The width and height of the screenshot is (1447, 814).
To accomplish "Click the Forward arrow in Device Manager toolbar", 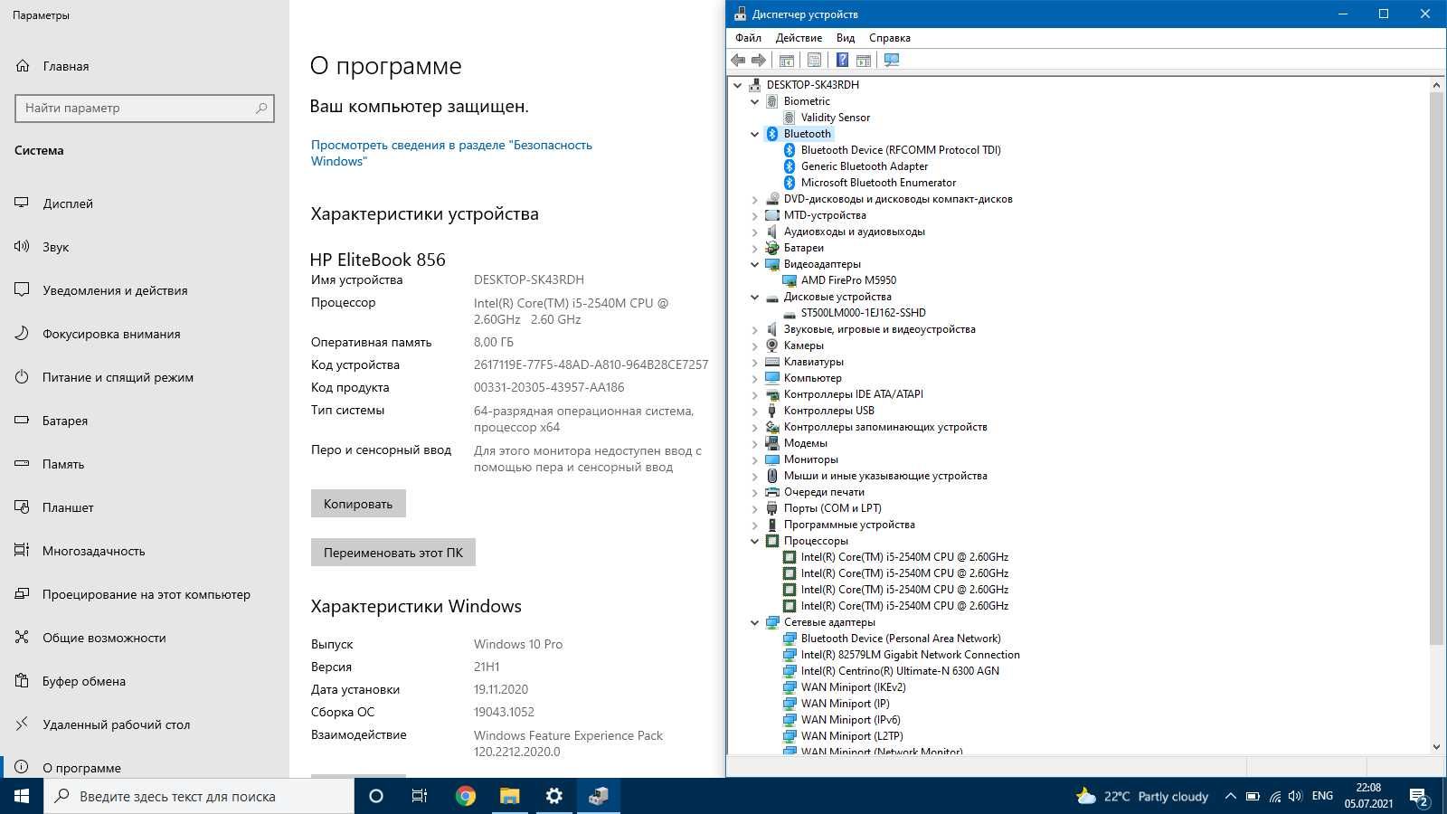I will pos(759,60).
